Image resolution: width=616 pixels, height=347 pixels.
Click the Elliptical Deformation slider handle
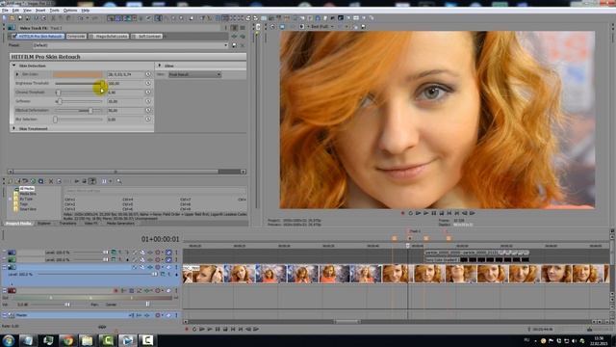click(90, 111)
